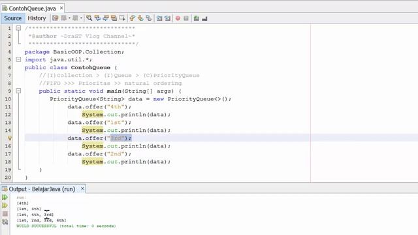
Task: Click line number 20 in the gutter
Action: tap(8, 178)
